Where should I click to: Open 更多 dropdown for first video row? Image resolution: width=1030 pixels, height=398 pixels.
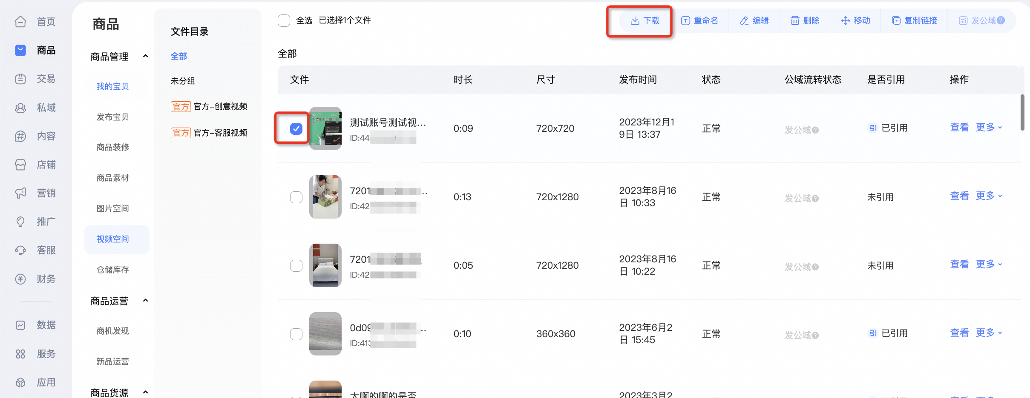pyautogui.click(x=989, y=128)
